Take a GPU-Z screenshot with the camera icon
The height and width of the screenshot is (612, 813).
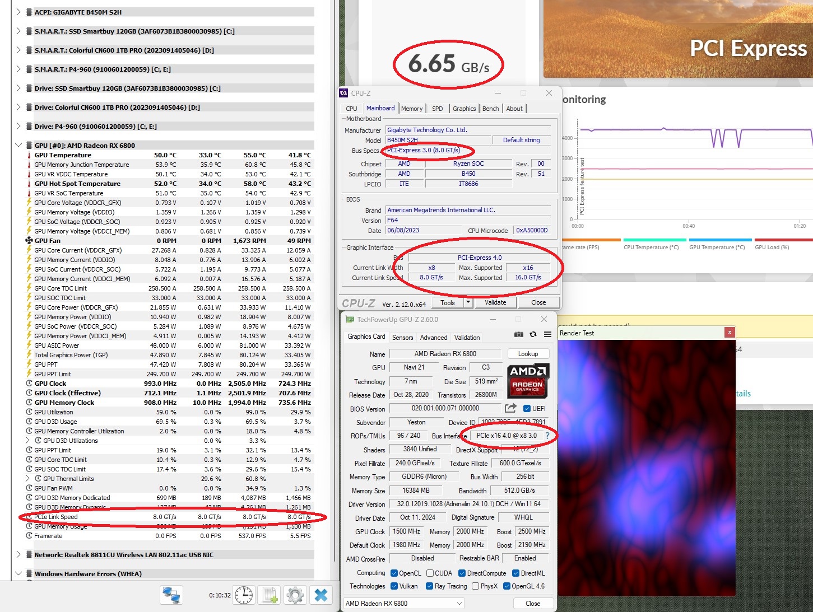click(x=519, y=334)
